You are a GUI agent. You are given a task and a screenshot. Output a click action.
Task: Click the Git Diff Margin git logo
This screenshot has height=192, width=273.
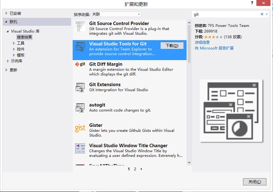(x=80, y=64)
